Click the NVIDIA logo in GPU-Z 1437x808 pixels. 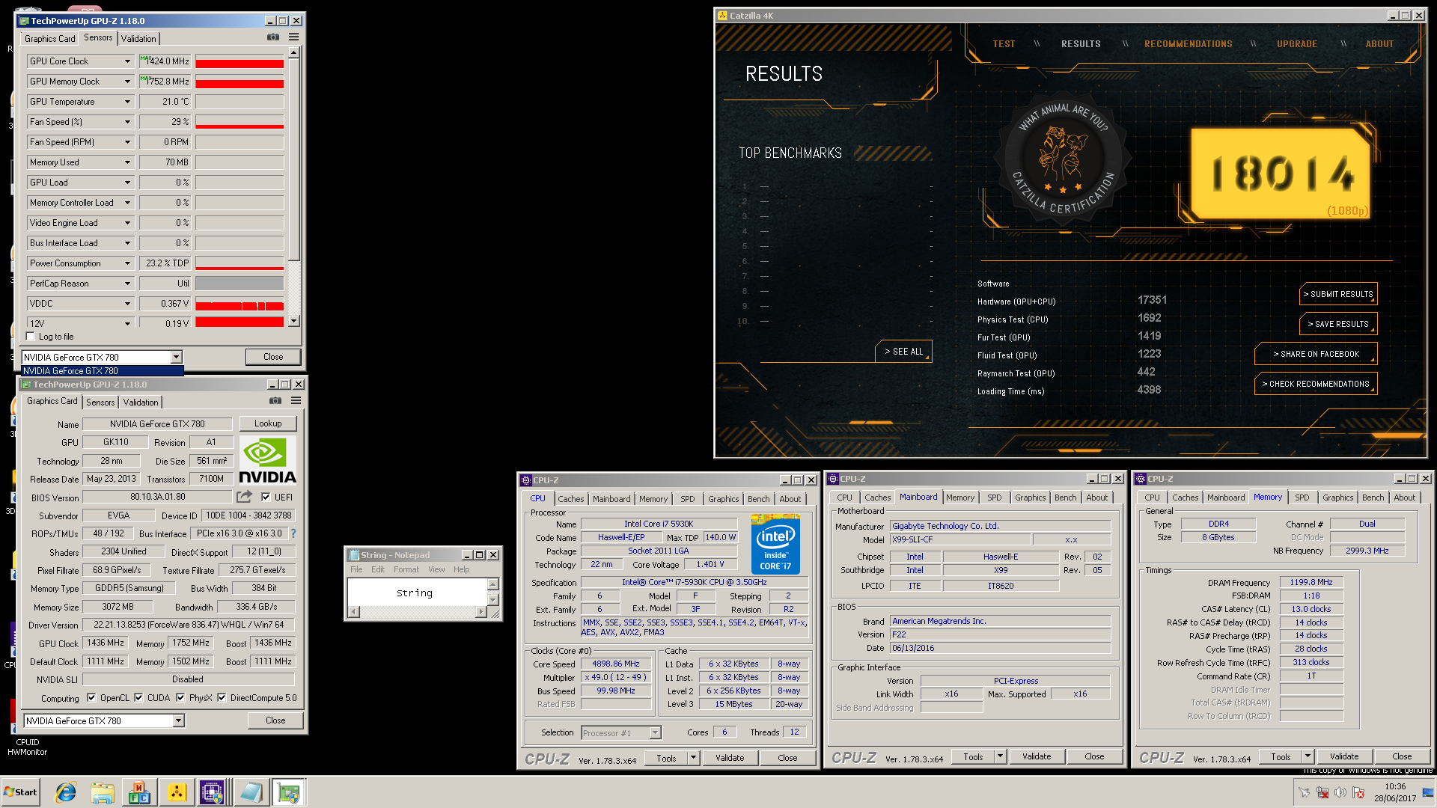268,461
